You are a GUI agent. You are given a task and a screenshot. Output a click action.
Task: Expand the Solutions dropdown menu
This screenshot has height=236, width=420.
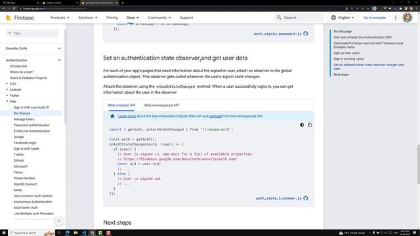click(x=88, y=18)
